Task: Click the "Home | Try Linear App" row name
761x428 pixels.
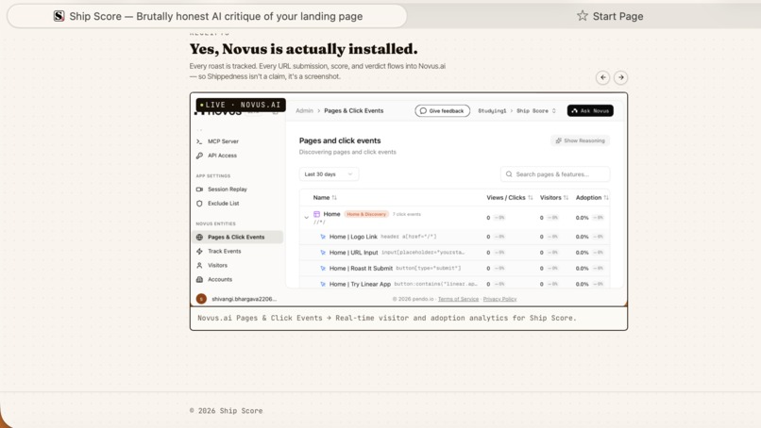Action: coord(360,284)
